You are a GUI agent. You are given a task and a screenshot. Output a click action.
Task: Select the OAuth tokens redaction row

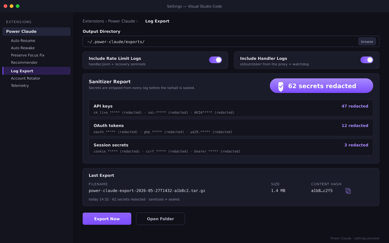point(231,128)
